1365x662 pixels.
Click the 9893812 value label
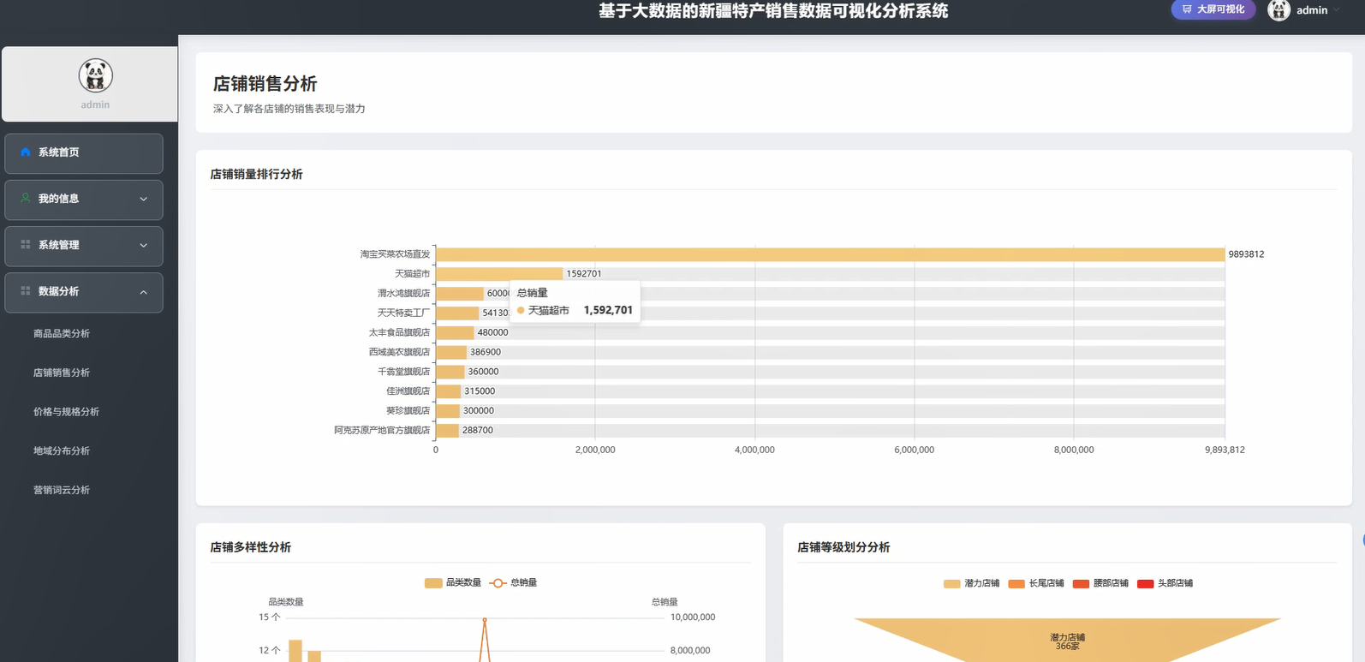(x=1246, y=254)
